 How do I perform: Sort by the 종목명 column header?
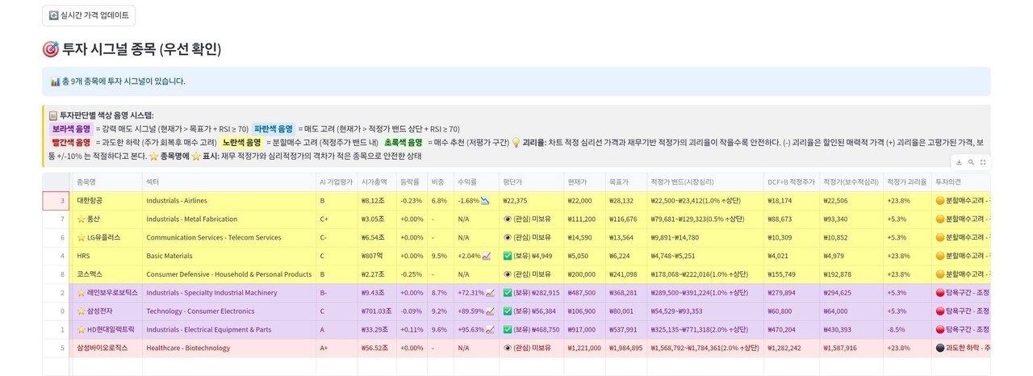106,182
